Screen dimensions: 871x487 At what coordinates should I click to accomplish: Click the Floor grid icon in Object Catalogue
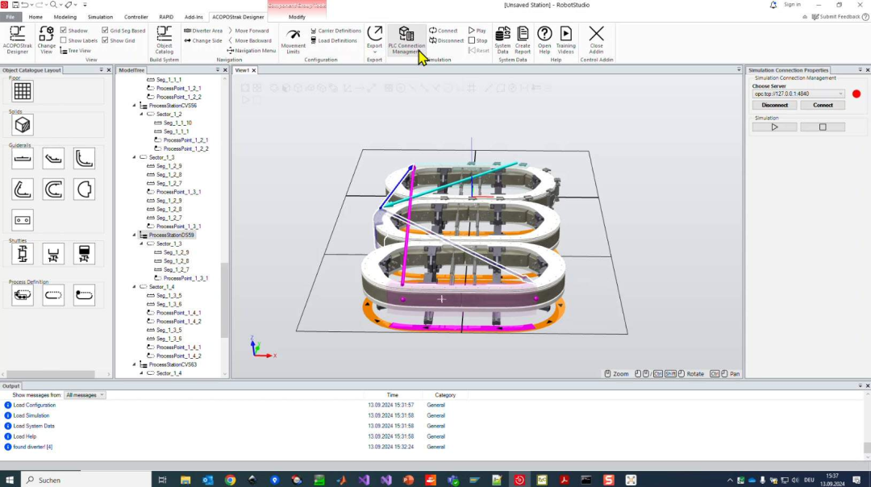click(23, 91)
